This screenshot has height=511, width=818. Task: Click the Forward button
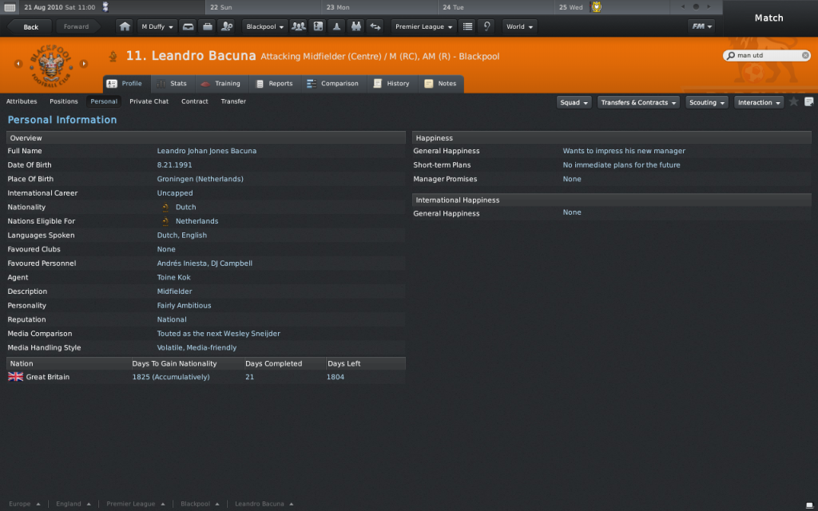tap(76, 26)
